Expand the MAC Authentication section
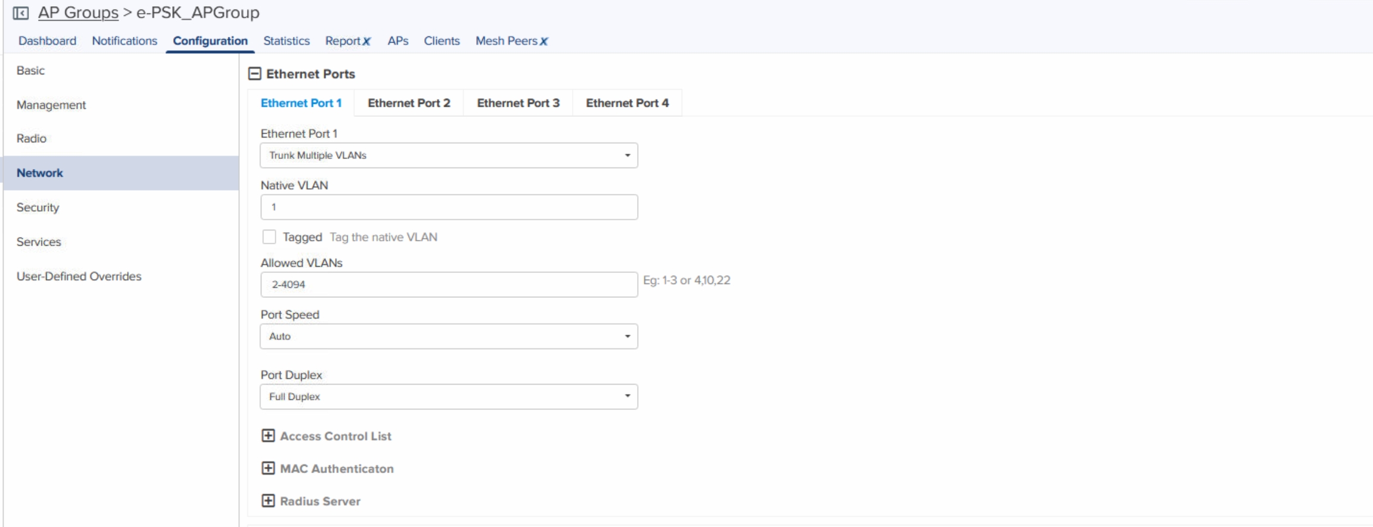Image resolution: width=1373 pixels, height=527 pixels. pos(268,469)
